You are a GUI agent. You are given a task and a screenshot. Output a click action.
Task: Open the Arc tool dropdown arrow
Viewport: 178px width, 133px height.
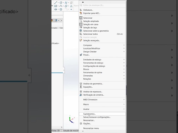63,6
